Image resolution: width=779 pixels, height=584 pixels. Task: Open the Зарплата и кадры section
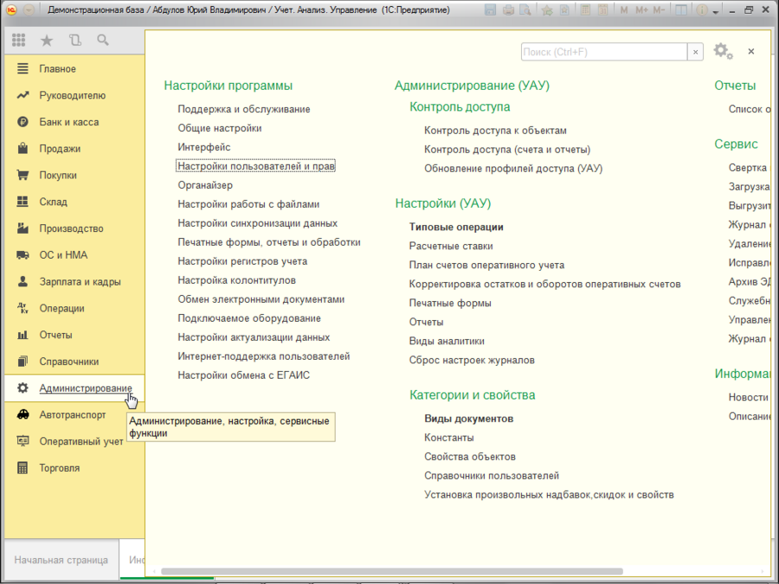click(80, 282)
